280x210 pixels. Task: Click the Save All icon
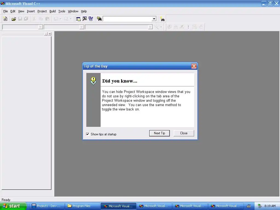pyautogui.click(x=26, y=19)
